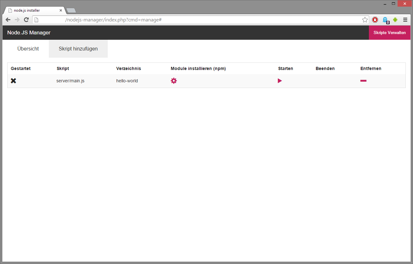The height and width of the screenshot is (264, 413).
Task: Open a new browser tab
Action: [x=71, y=10]
